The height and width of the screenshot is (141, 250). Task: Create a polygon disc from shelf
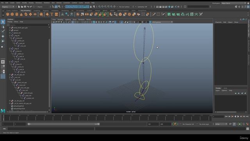35,14
